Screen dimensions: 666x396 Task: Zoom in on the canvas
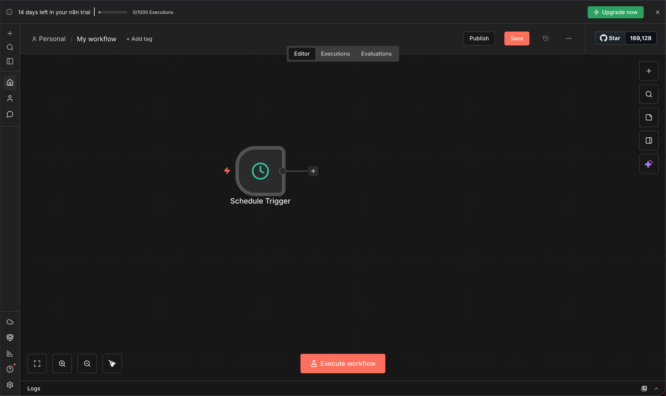pyautogui.click(x=62, y=363)
